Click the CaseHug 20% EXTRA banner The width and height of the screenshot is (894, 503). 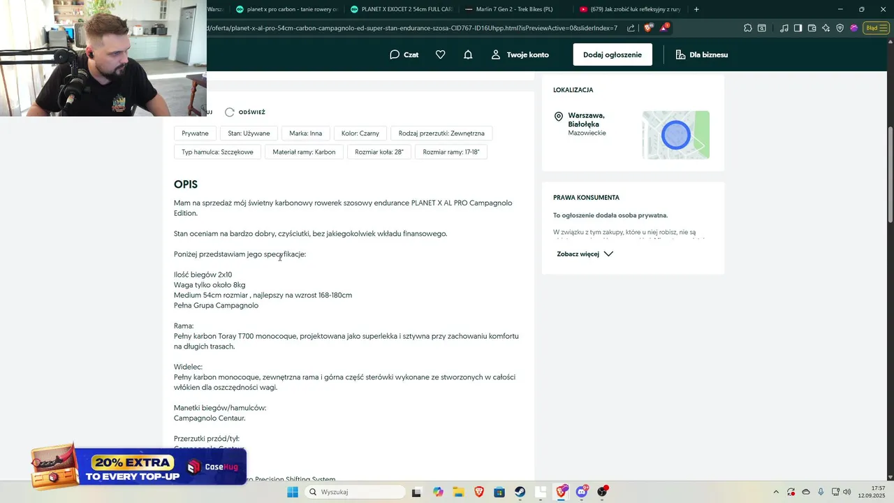click(138, 466)
